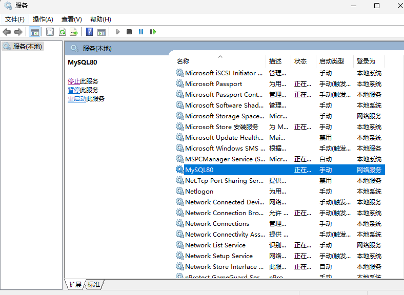
Task: Click the gear icon next to Netlogon
Action: pyautogui.click(x=179, y=191)
